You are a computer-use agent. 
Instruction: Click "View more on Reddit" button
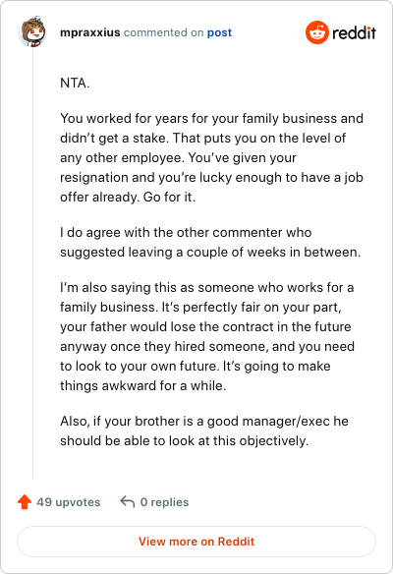pyautogui.click(x=196, y=542)
